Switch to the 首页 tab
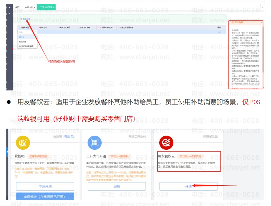The height and width of the screenshot is (206, 271). pos(17,7)
